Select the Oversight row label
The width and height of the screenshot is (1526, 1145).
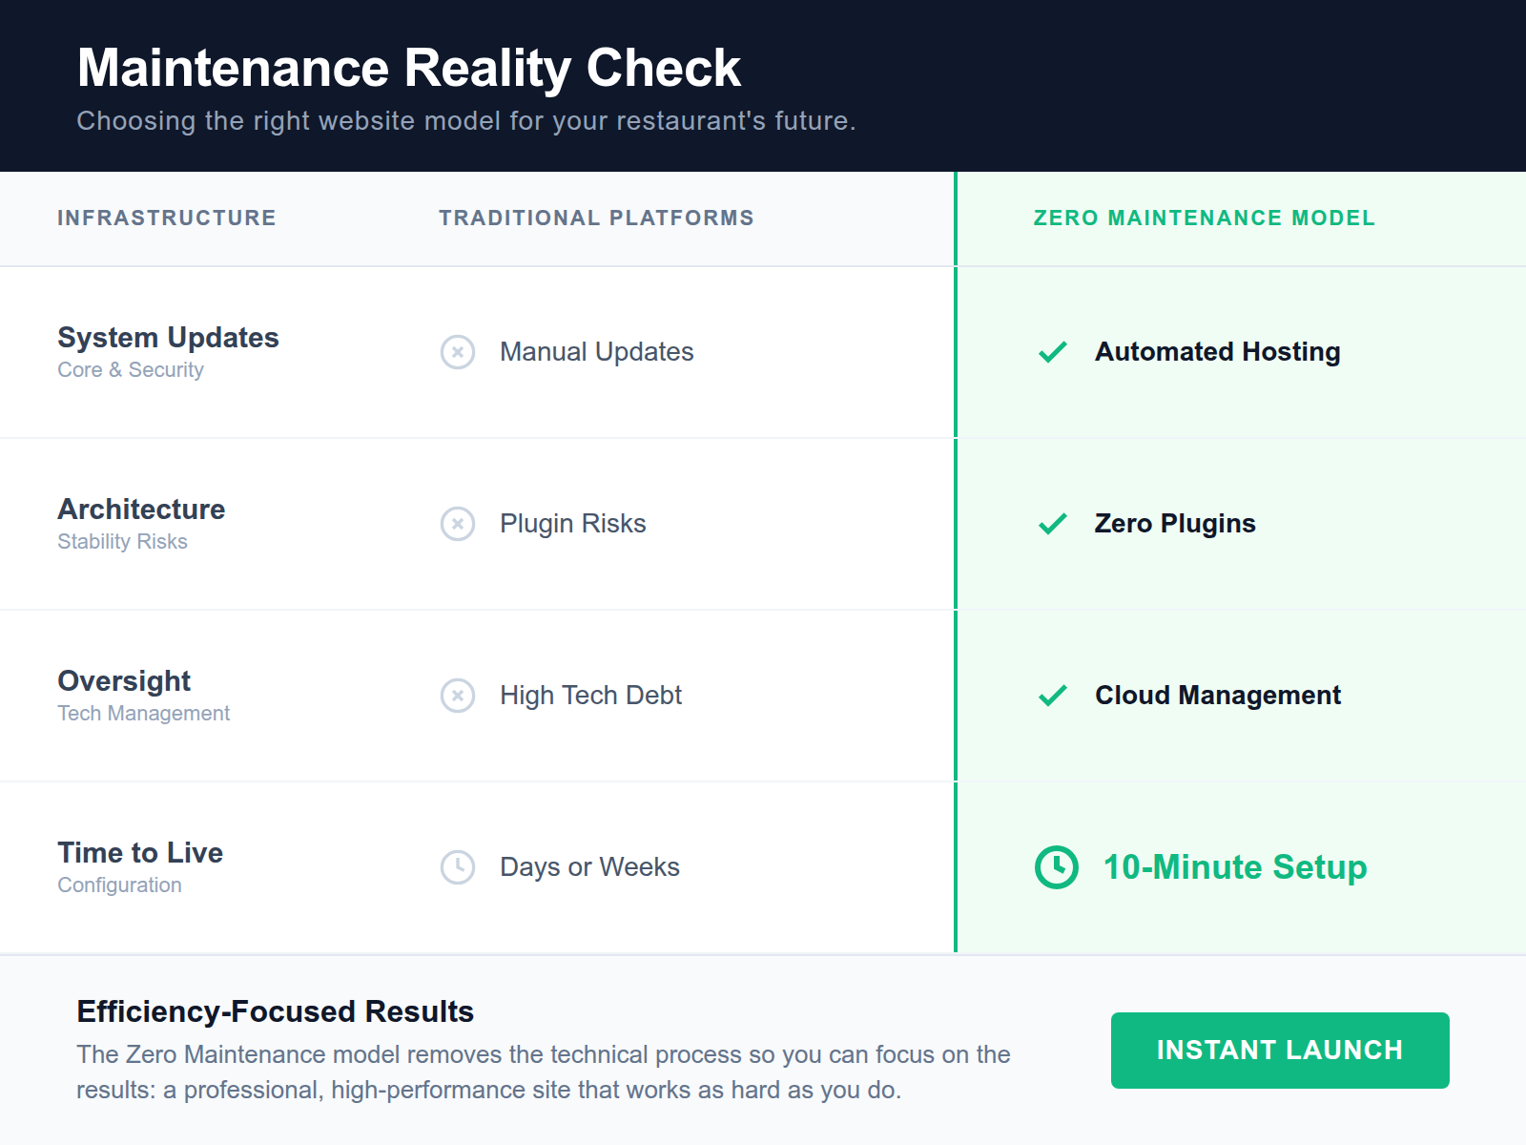124,681
